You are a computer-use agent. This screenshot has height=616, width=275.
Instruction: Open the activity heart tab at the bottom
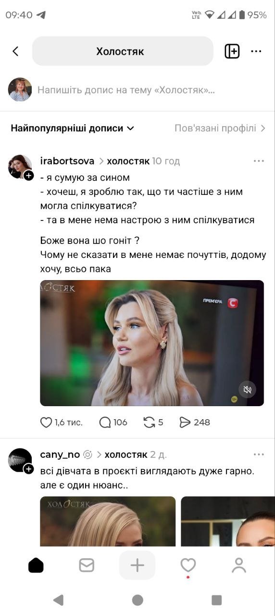[x=188, y=565]
